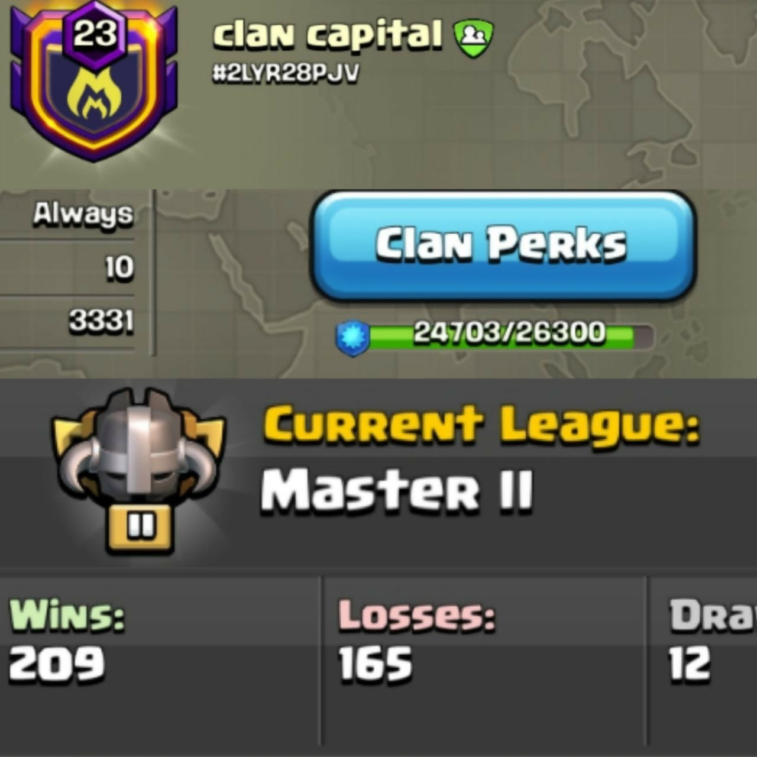Tap the Always war frequency value
The image size is (757, 757).
point(83,213)
